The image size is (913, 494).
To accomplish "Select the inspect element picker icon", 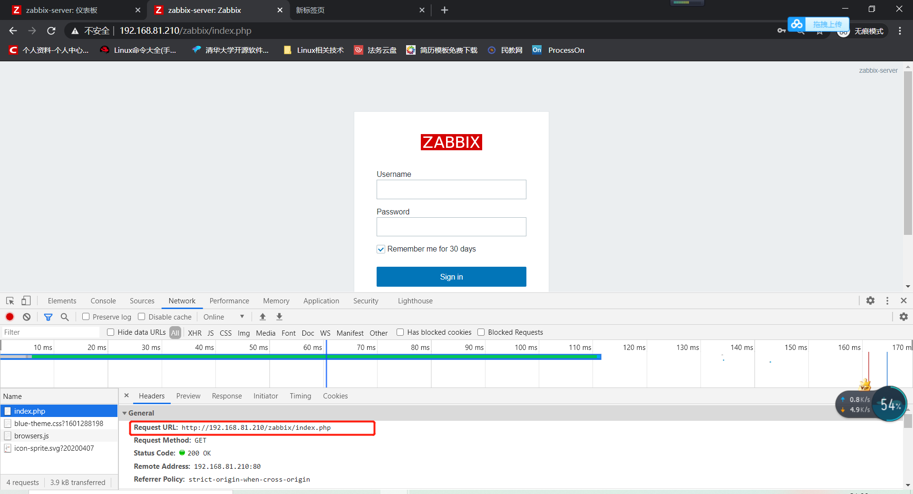I will [10, 301].
